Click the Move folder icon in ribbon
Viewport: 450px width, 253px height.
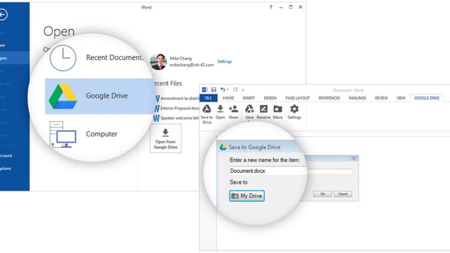coord(277,109)
